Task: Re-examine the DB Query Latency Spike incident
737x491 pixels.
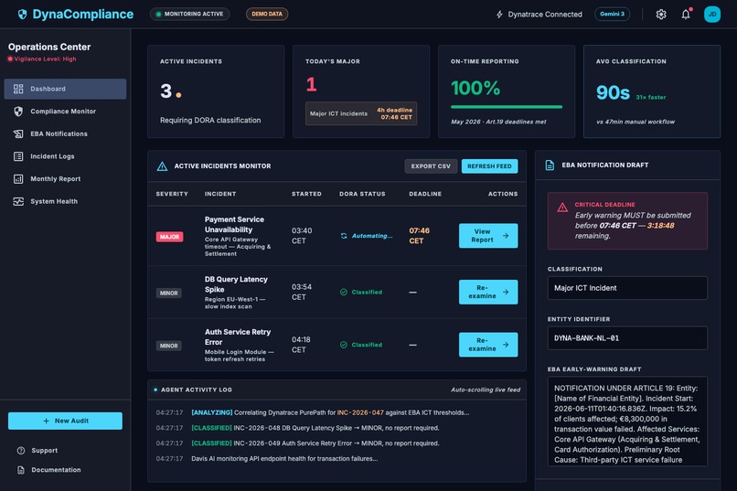Action: 488,292
